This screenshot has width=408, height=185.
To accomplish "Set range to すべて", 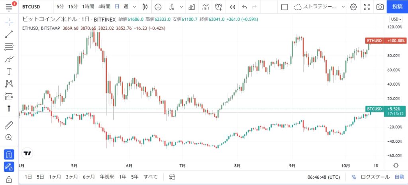I will [x=151, y=177].
